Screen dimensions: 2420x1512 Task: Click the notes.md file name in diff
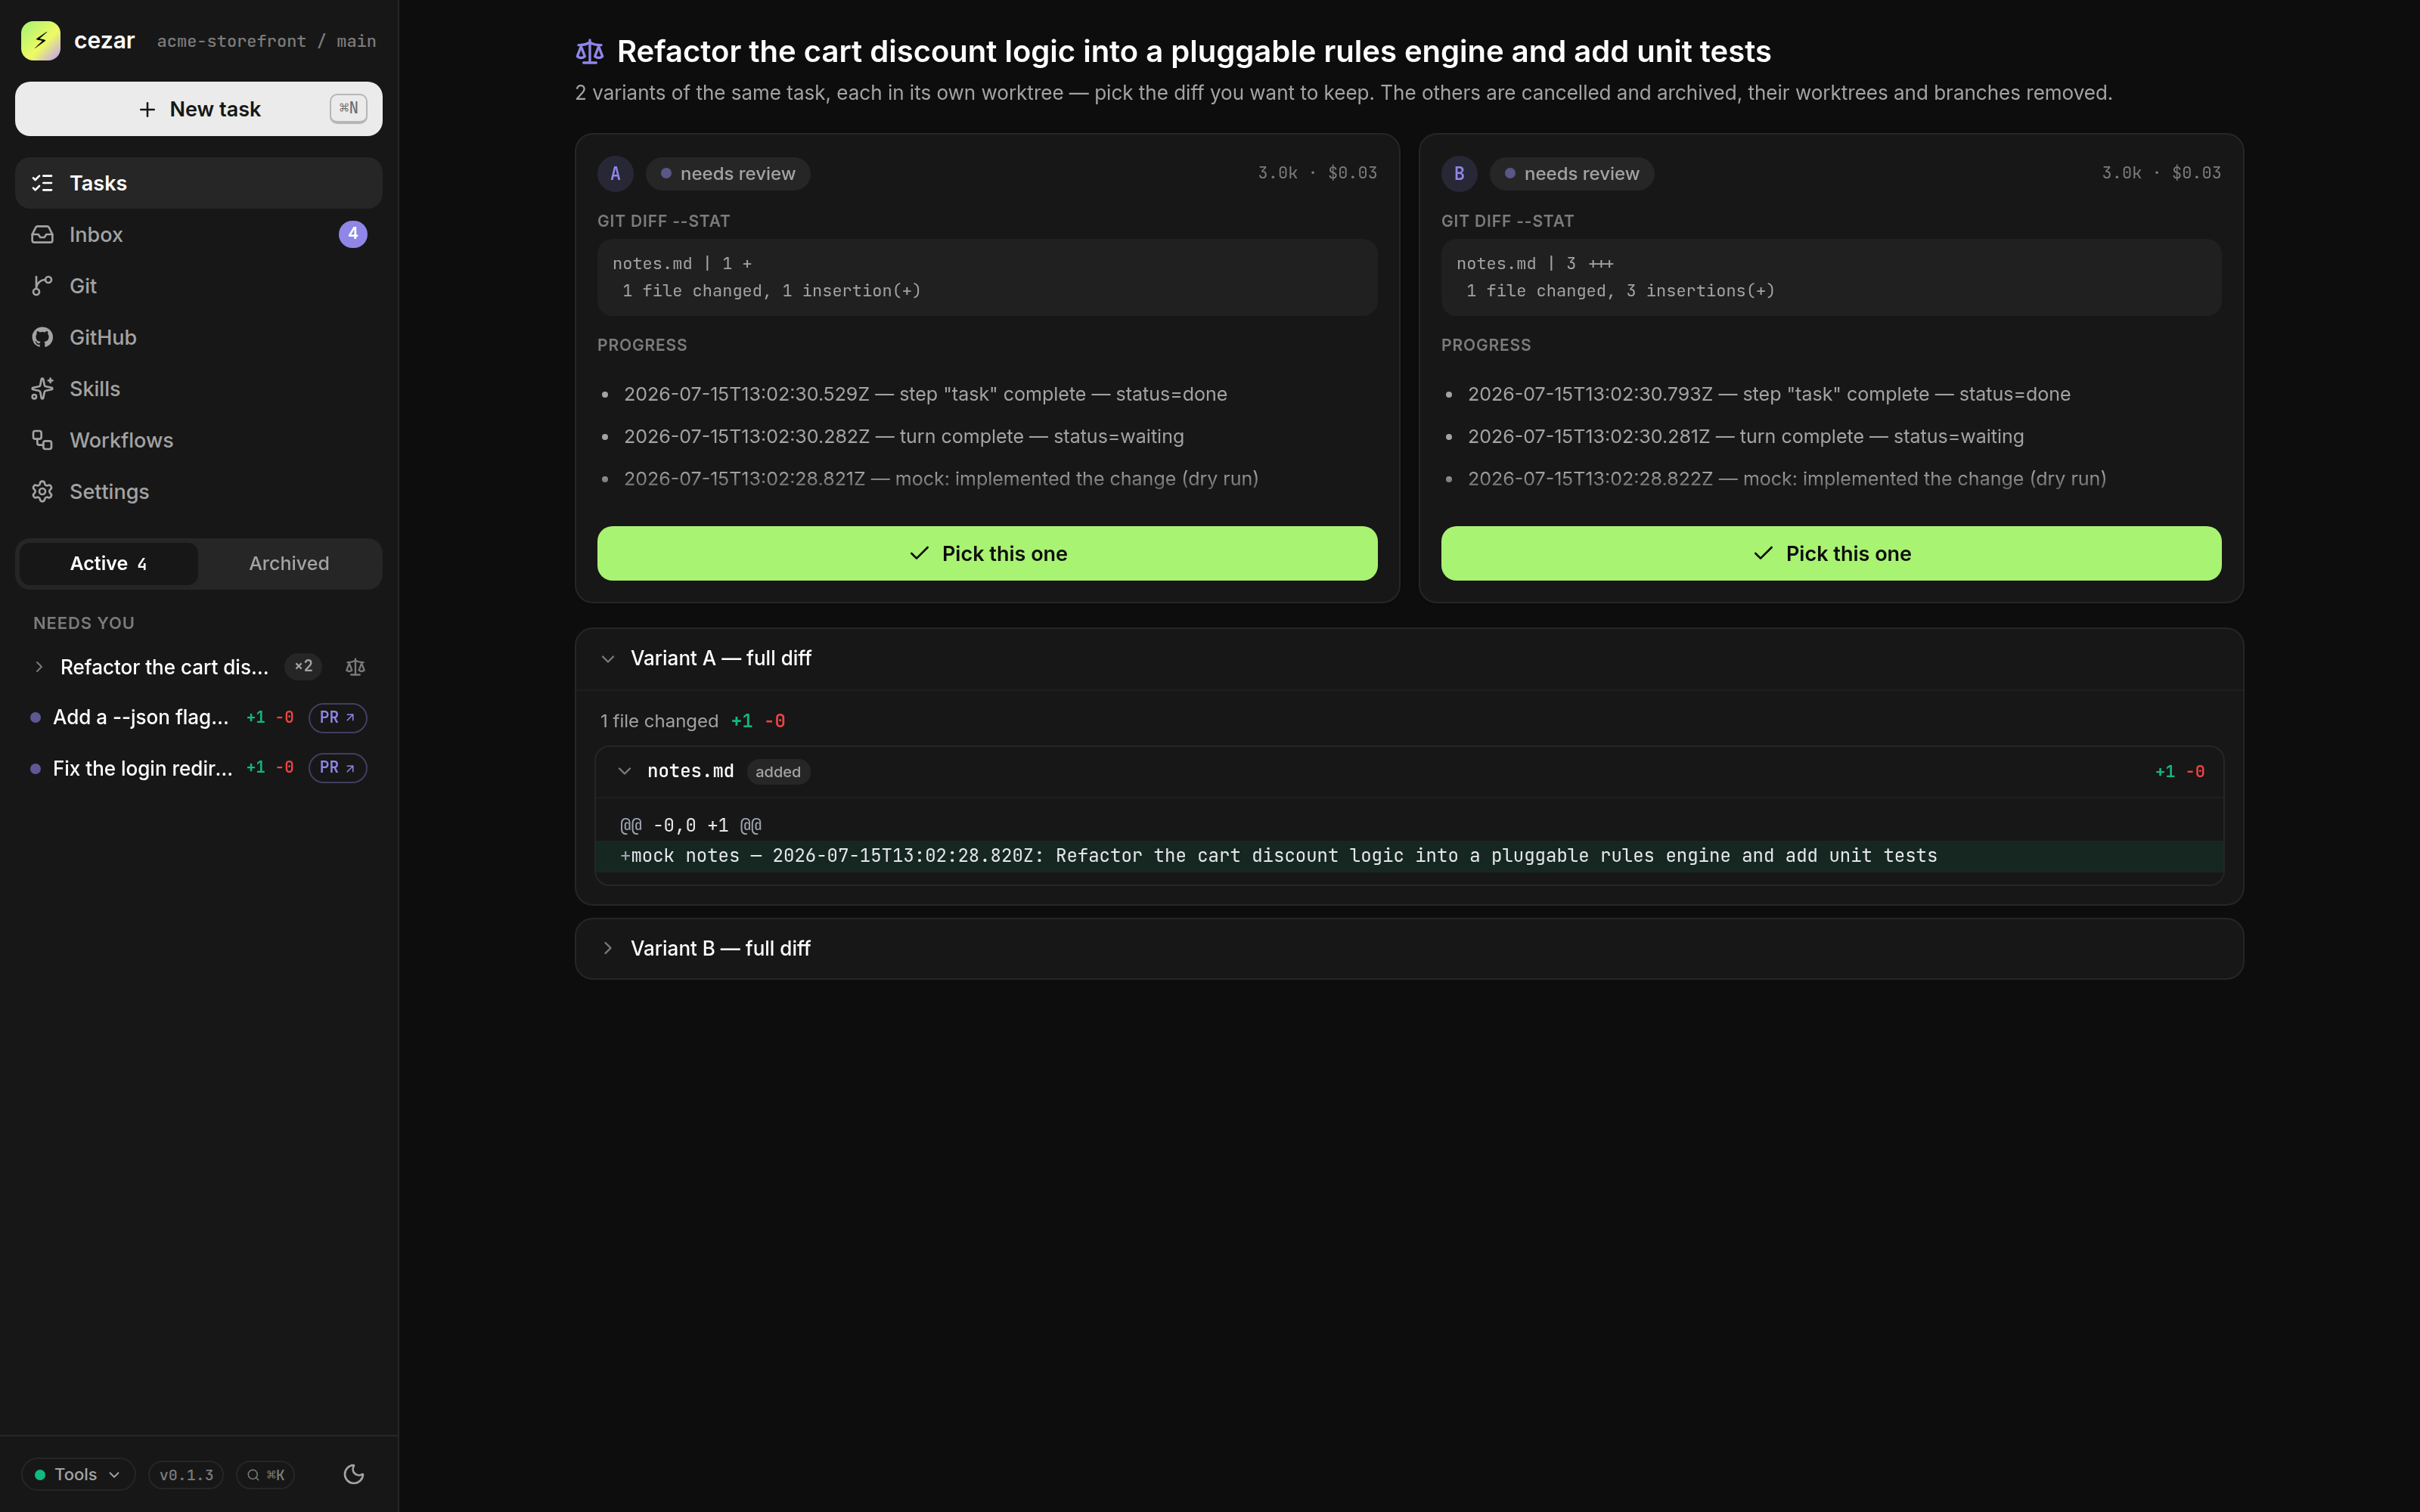coord(690,771)
